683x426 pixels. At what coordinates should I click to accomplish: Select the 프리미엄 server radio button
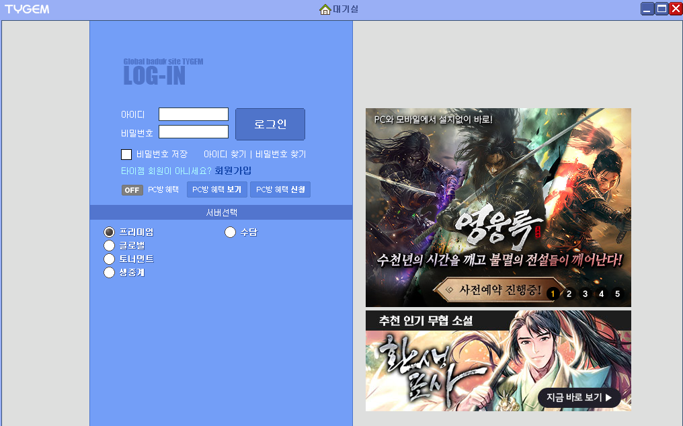[x=109, y=232]
